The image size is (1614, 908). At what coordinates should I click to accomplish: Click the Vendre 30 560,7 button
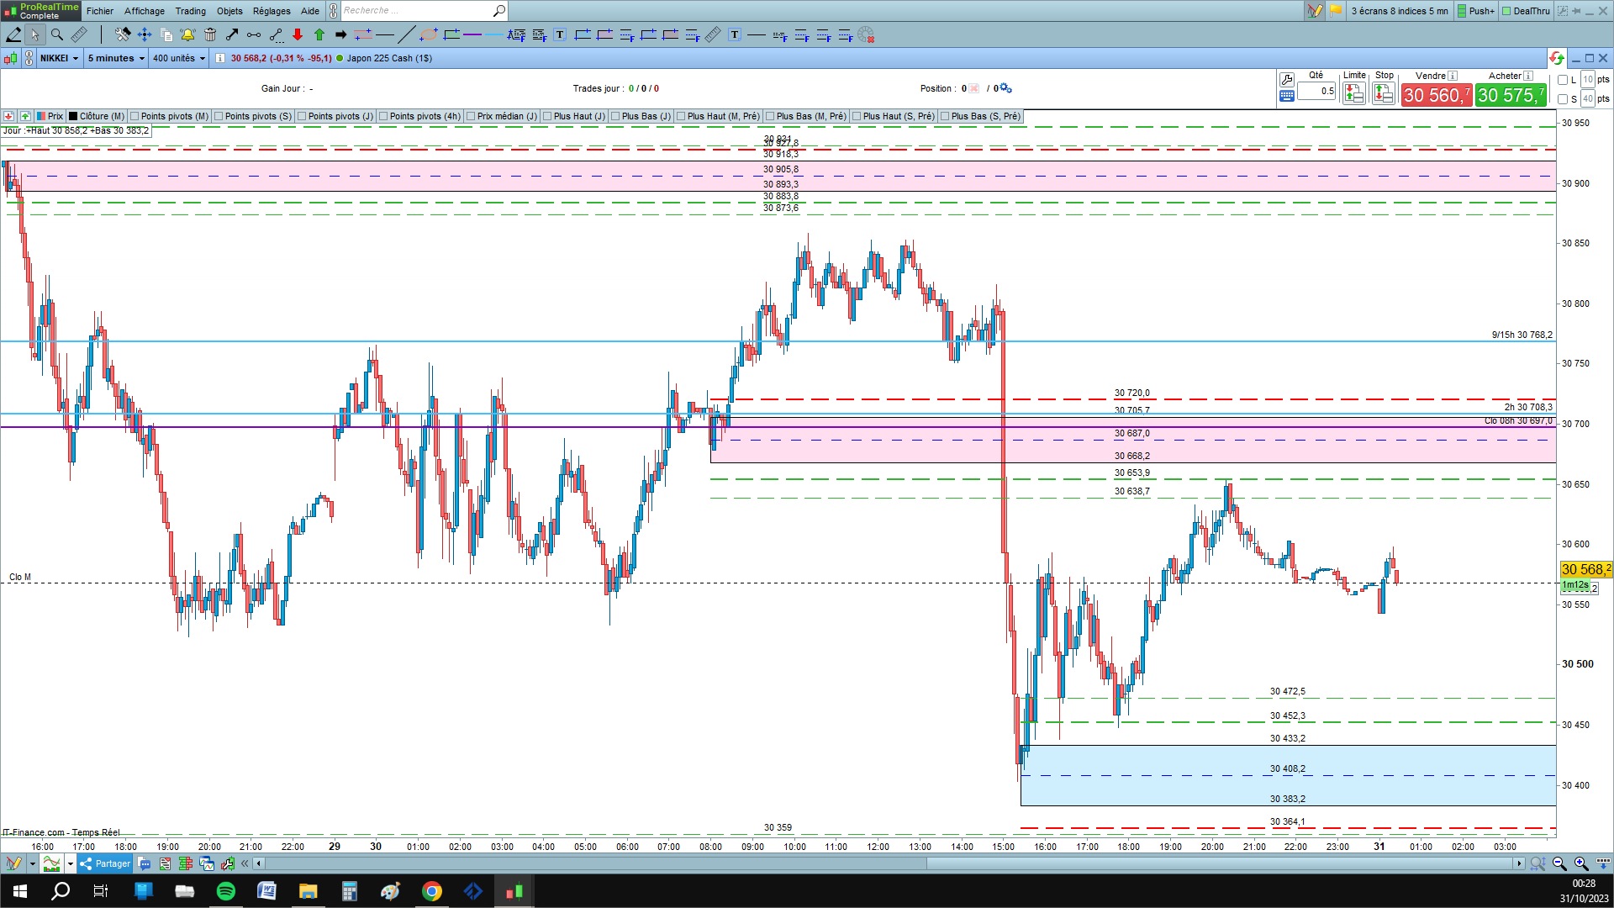1436,95
